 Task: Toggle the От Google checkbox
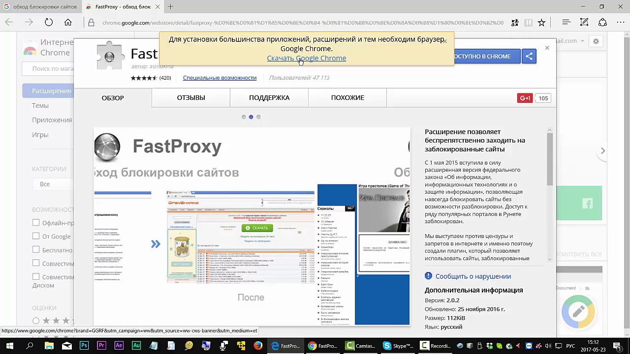point(36,236)
